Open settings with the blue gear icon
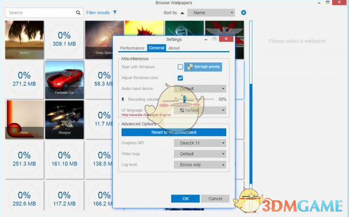Viewport: 349px width, 217px height. pos(244,13)
